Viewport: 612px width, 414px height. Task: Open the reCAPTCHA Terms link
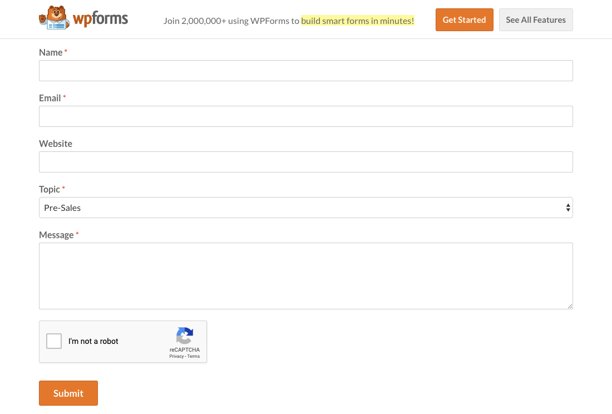tap(194, 356)
